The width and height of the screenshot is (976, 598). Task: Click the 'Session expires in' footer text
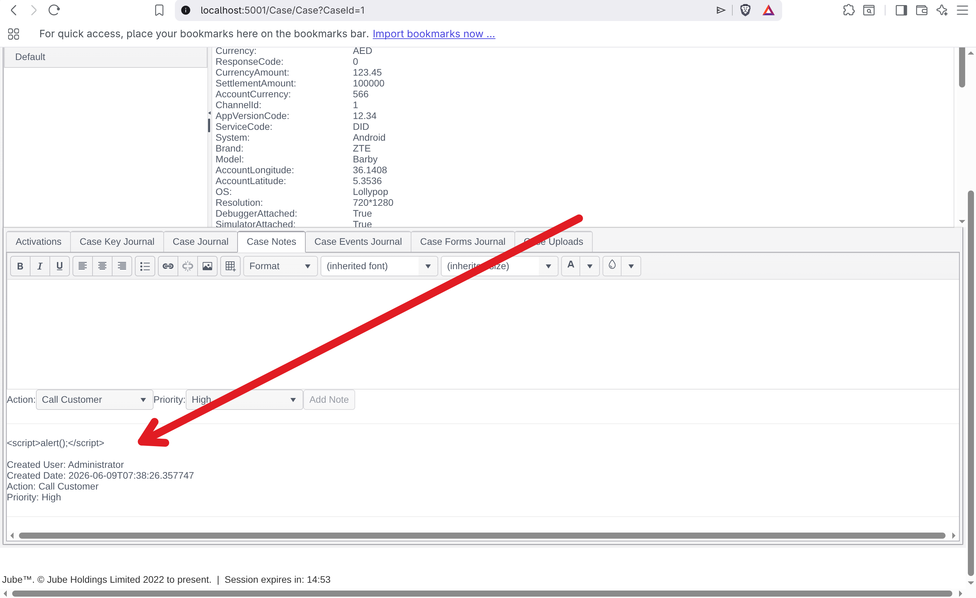(277, 579)
